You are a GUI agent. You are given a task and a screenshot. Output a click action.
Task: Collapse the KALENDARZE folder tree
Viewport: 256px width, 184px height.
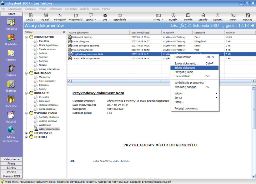click(26, 73)
